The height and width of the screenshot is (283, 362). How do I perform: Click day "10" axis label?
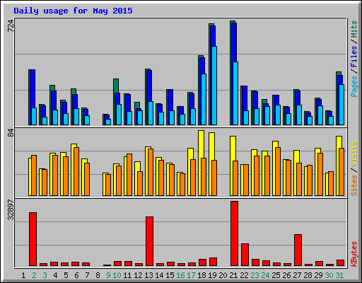click(117, 275)
